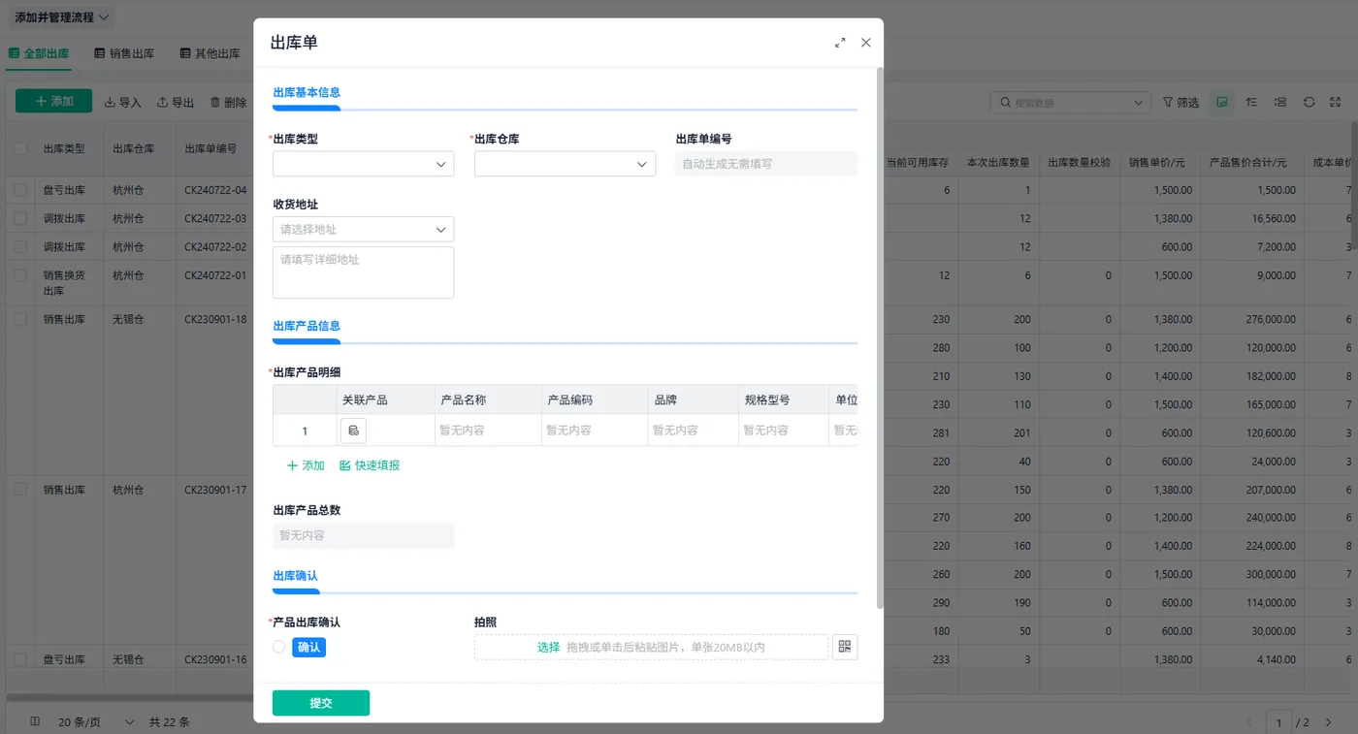Open the 出库类型 dropdown
The width and height of the screenshot is (1358, 734).
coord(364,164)
